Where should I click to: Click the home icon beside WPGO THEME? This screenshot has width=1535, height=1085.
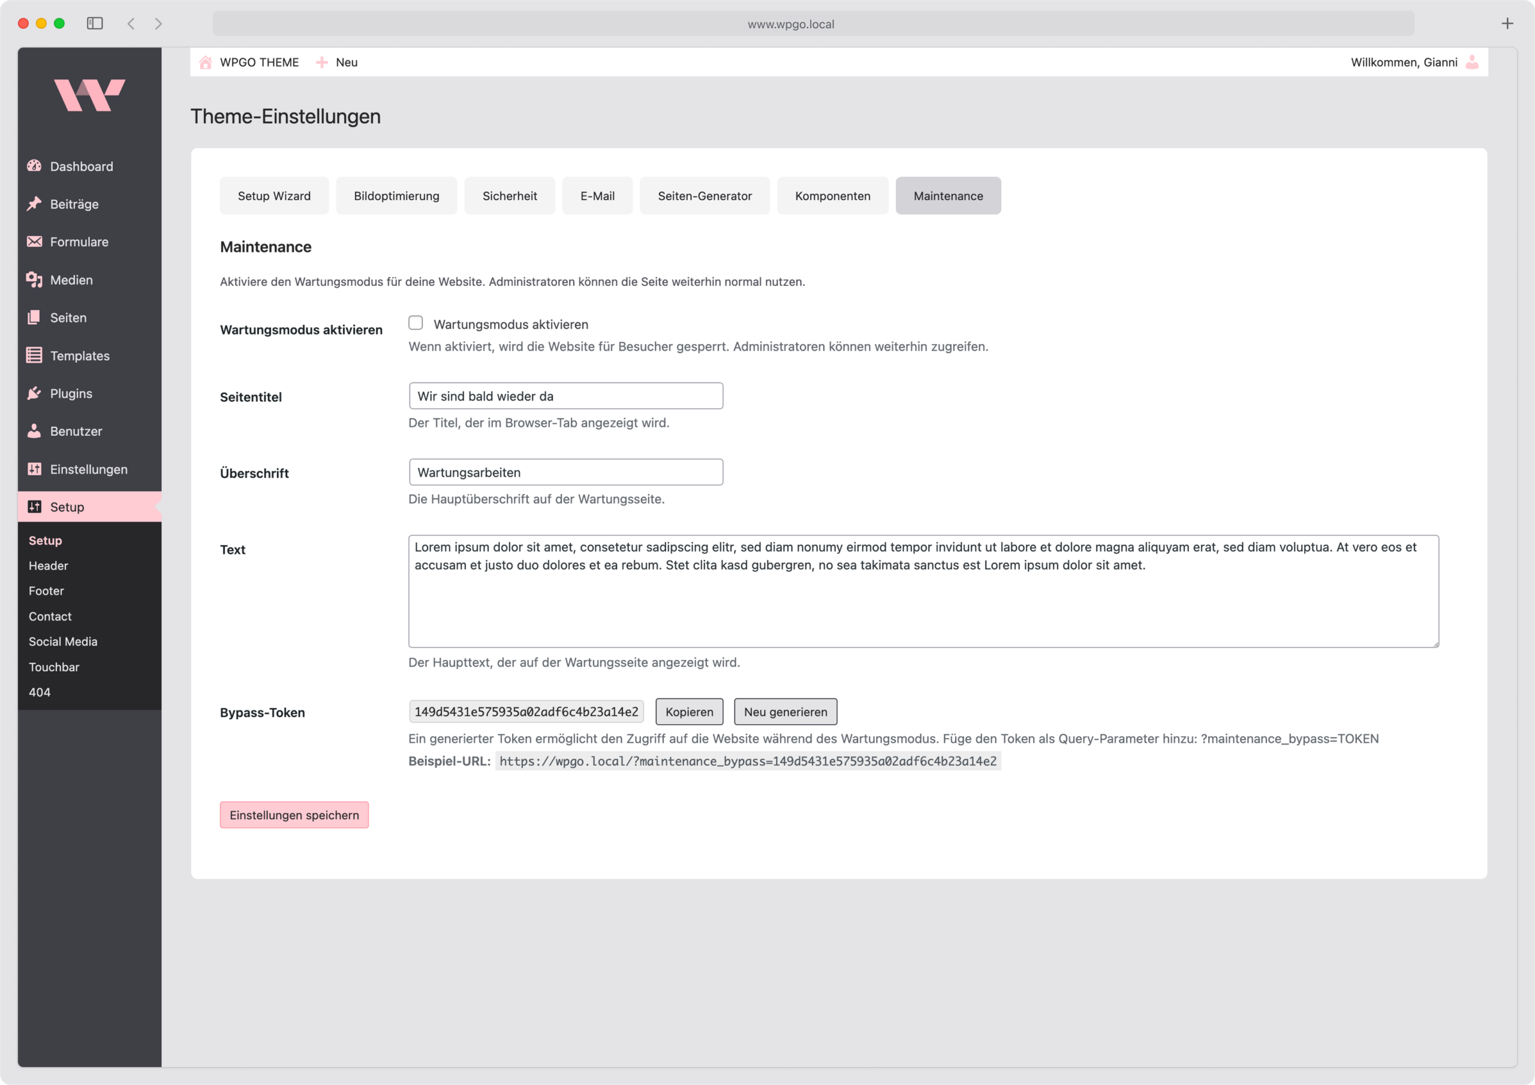click(206, 62)
